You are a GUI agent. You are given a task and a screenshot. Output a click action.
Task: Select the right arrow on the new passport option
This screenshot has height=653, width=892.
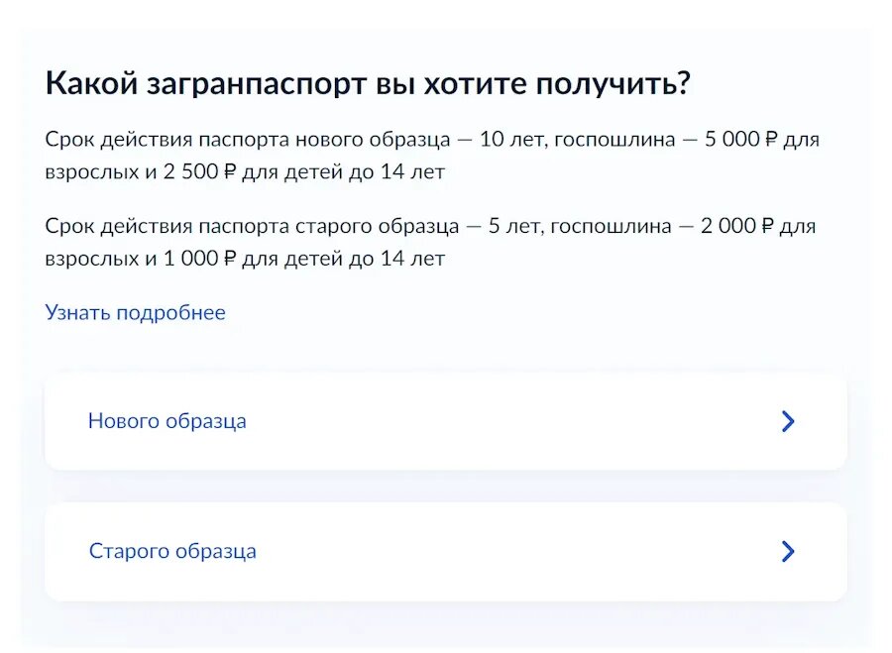click(788, 421)
